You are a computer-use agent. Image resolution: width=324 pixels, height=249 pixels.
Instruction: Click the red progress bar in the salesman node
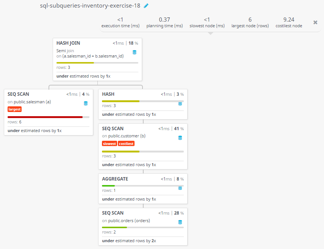click(45, 117)
